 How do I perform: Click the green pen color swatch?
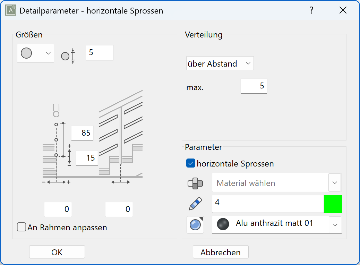coord(333,204)
